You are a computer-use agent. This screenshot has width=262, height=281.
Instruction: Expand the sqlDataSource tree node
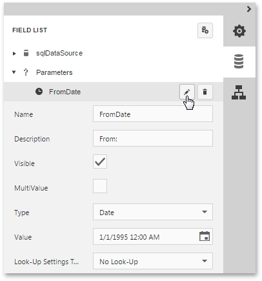tap(14, 54)
